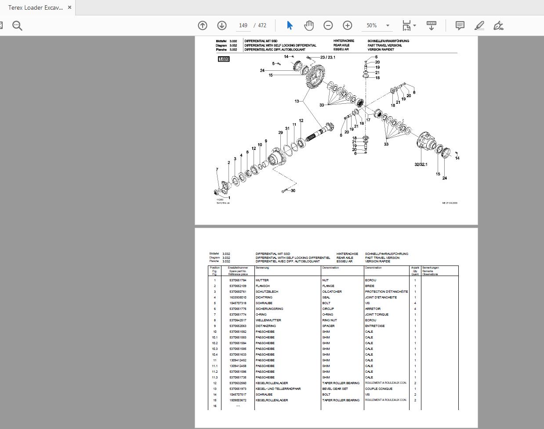
Task: Go to the previous page
Action: pos(202,25)
